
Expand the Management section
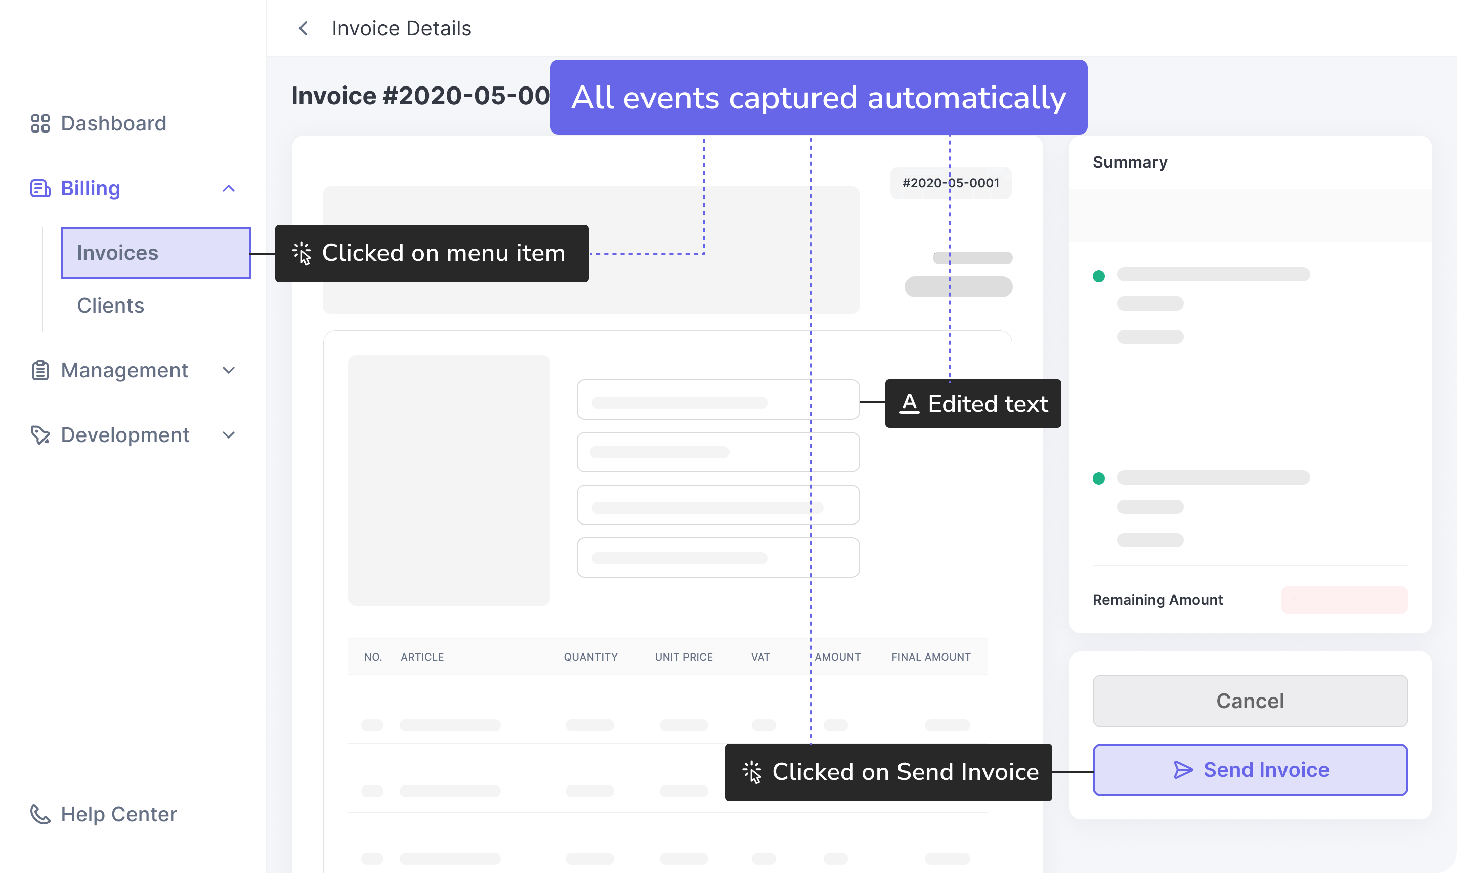(229, 370)
